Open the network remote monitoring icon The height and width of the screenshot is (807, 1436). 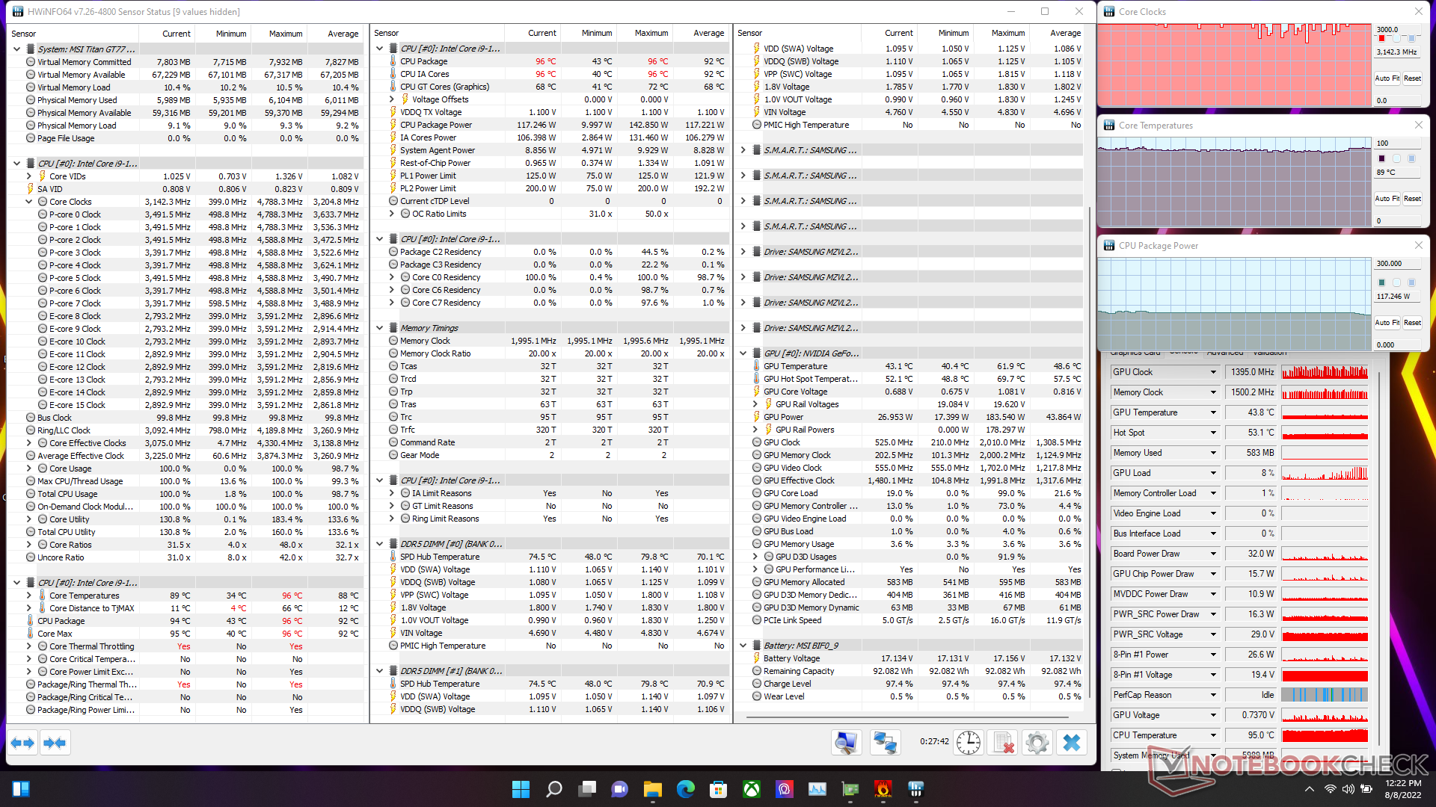(x=885, y=743)
